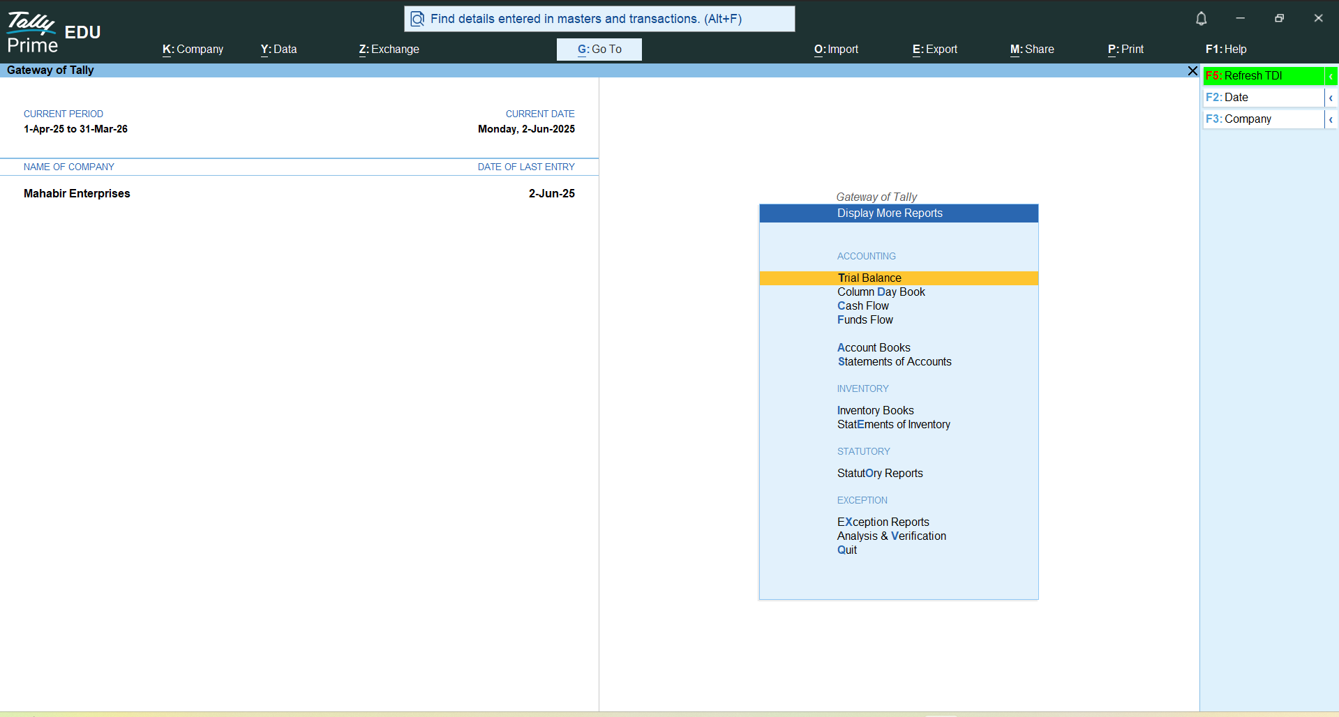Open the K: Company menu

[x=193, y=50]
